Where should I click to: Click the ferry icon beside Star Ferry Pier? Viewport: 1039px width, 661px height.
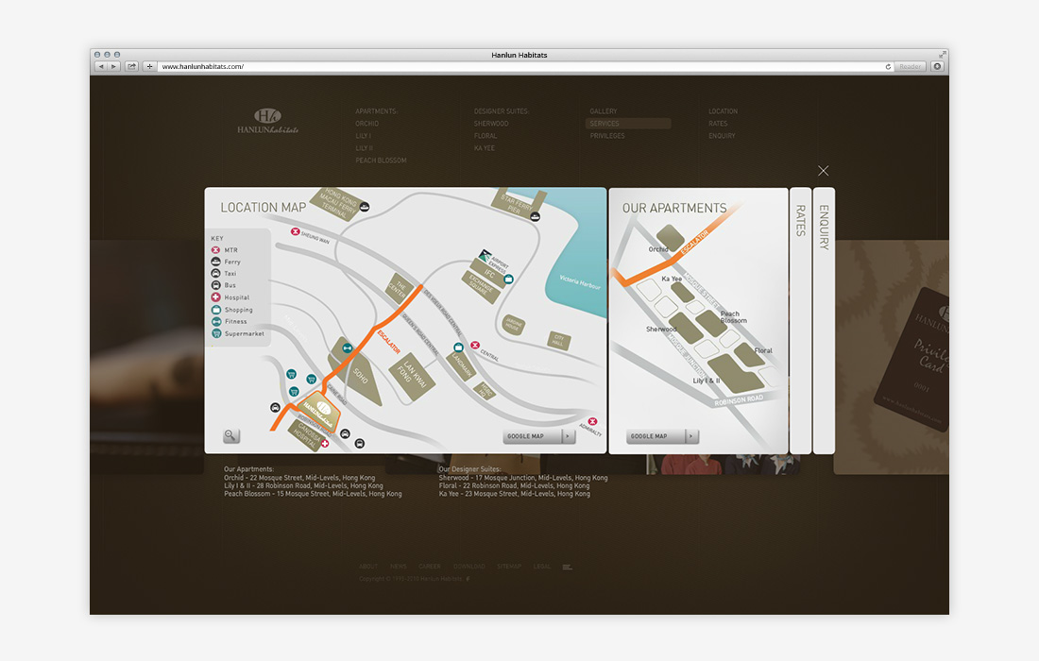pos(536,215)
